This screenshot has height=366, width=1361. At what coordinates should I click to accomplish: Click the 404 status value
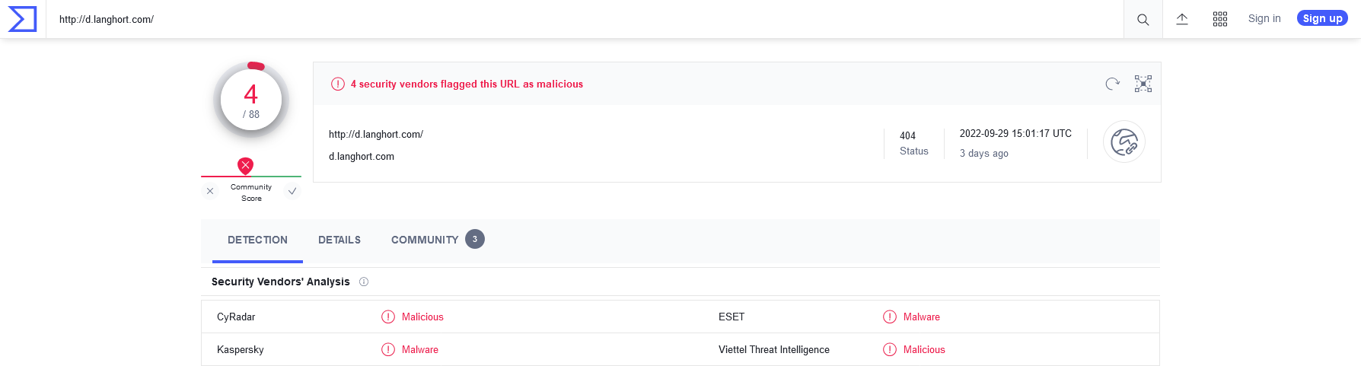pyautogui.click(x=907, y=136)
